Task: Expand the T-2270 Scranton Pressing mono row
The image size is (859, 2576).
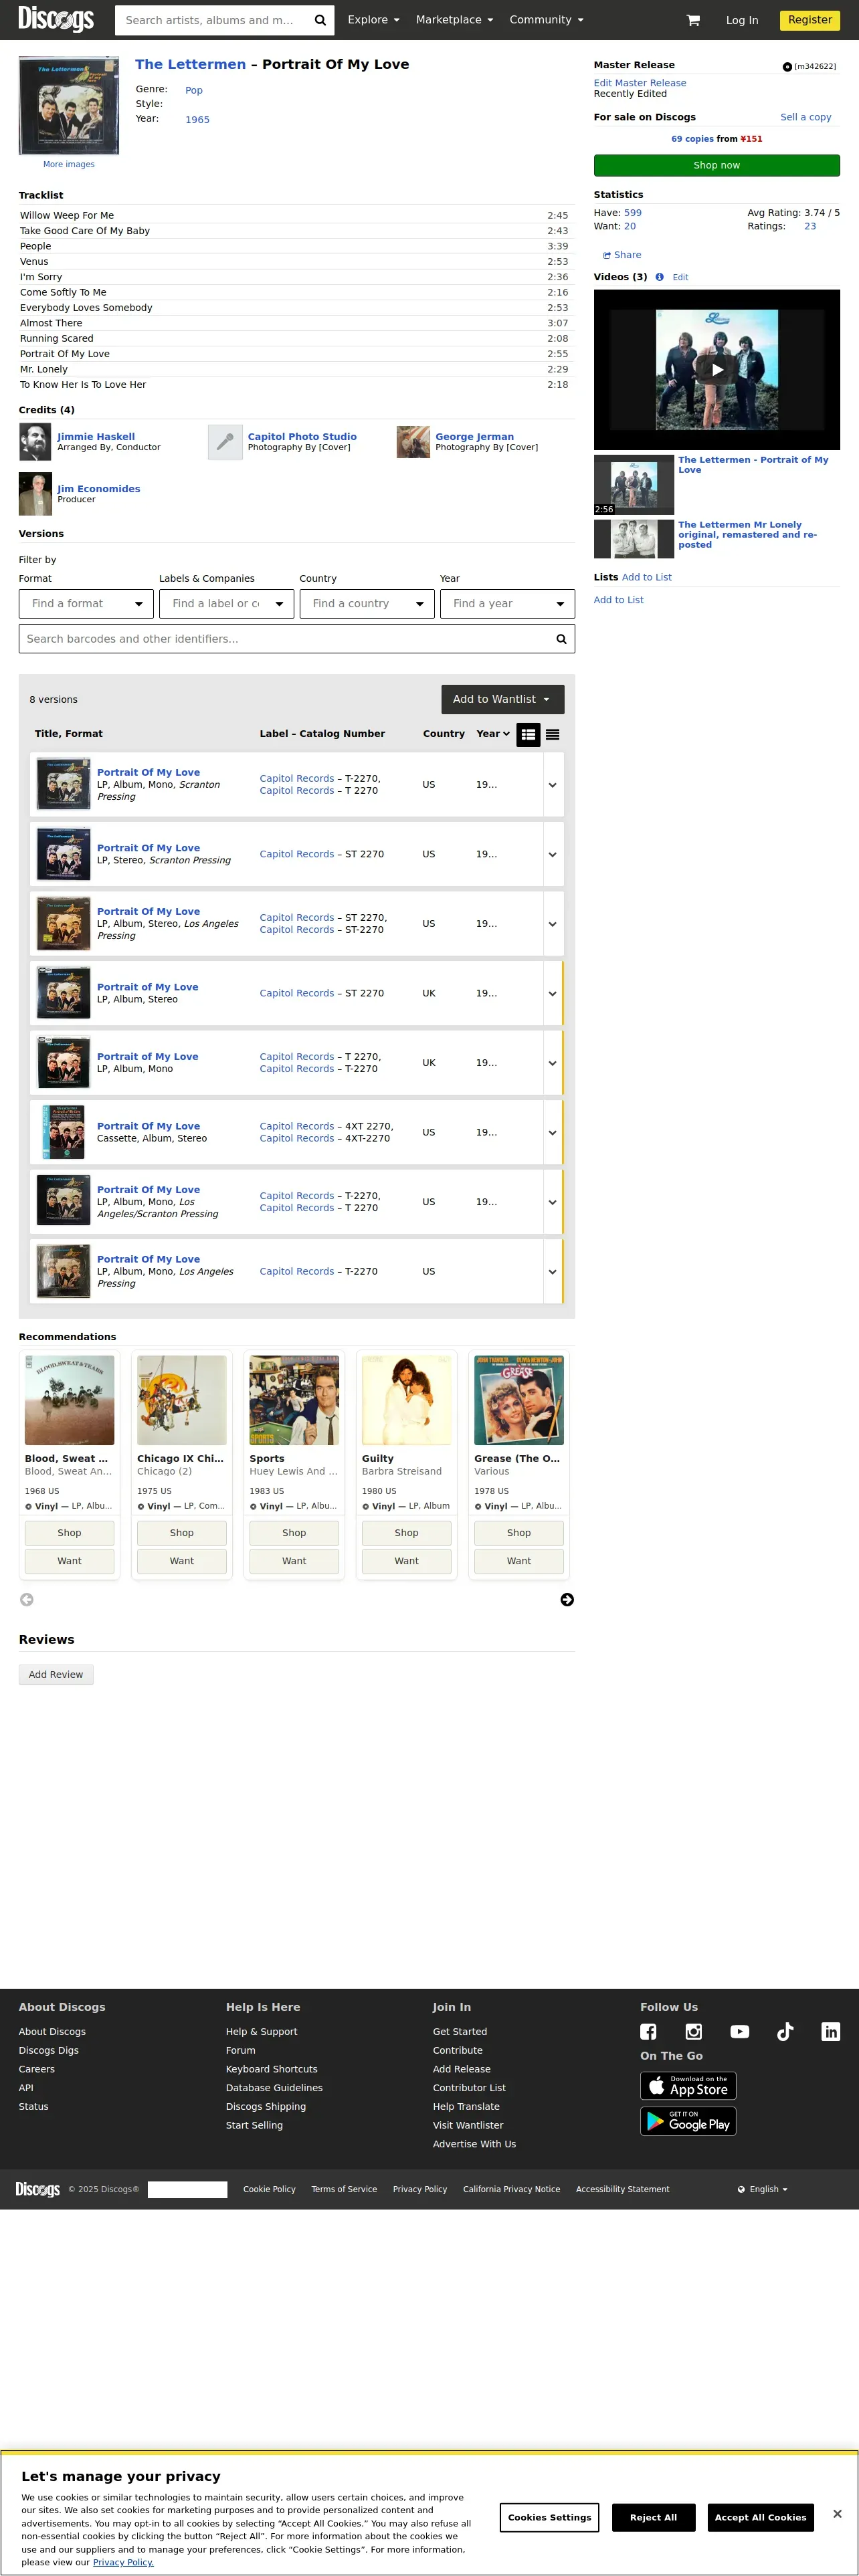Action: click(x=552, y=785)
